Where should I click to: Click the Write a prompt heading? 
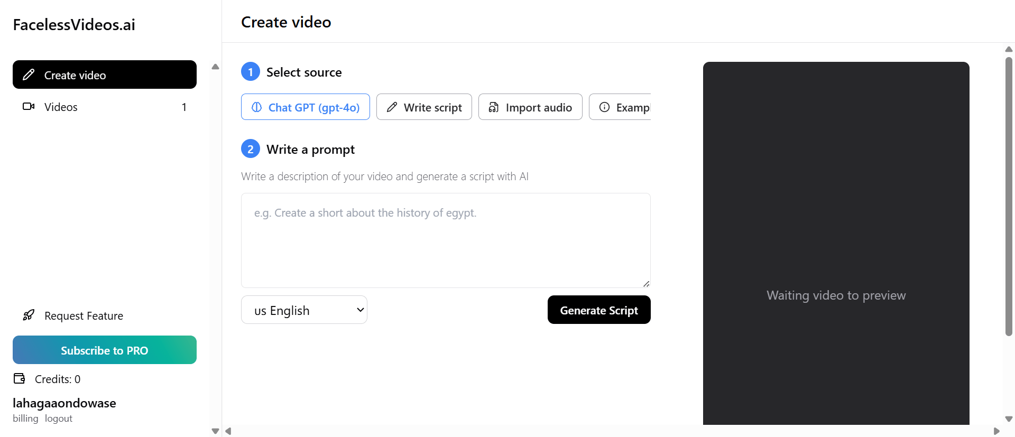[310, 150]
